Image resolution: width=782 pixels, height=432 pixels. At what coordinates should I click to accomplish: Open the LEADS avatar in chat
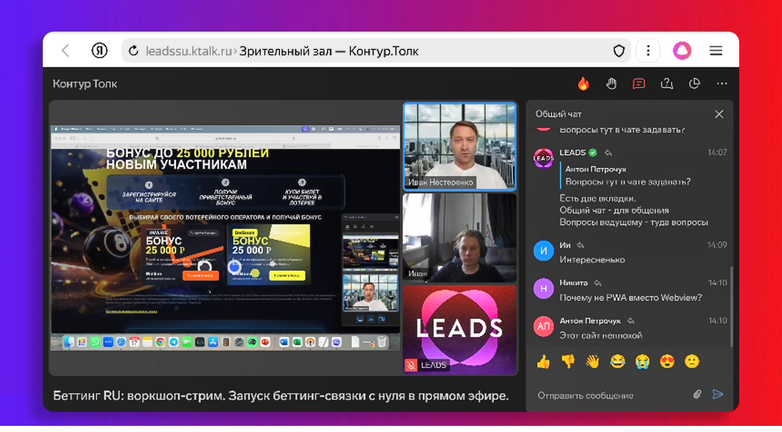point(543,158)
